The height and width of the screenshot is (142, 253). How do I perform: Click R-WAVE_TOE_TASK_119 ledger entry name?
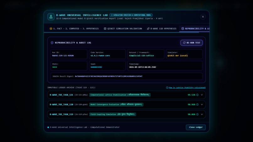click(61, 114)
